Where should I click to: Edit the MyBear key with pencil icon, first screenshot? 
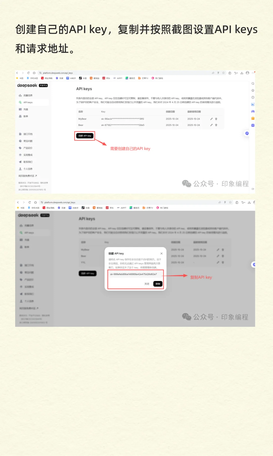[211, 119]
